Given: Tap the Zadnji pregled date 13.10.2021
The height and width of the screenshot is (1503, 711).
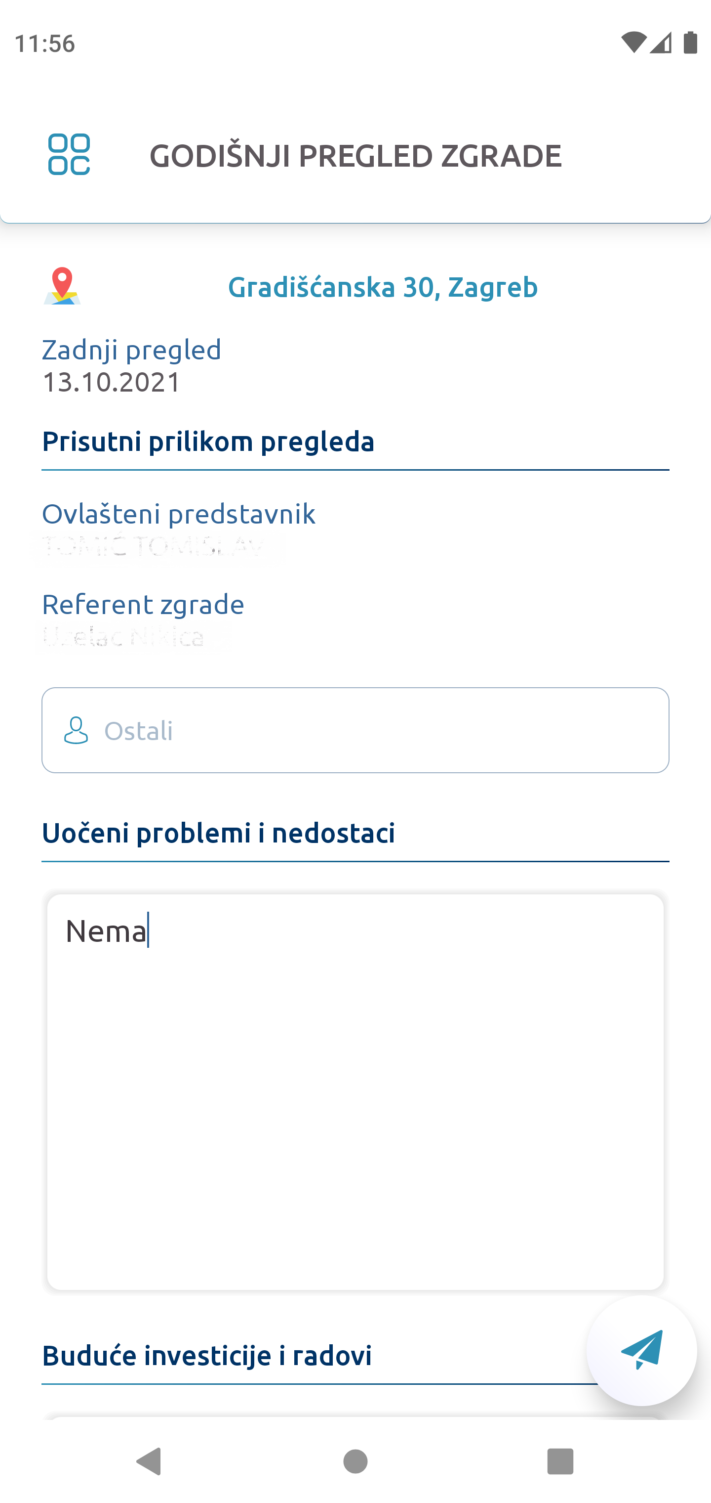Looking at the screenshot, I should coord(112,382).
